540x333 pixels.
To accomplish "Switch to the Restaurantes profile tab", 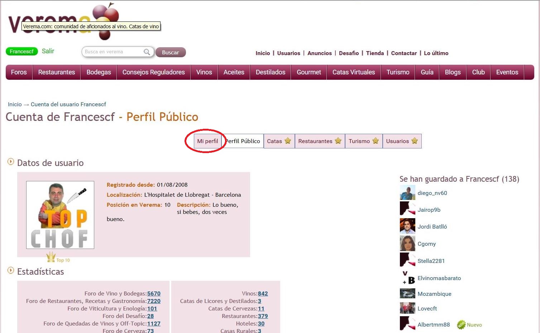I will coord(320,141).
